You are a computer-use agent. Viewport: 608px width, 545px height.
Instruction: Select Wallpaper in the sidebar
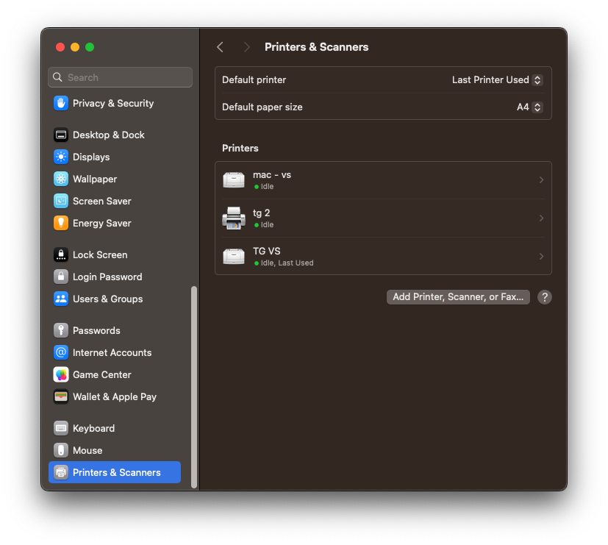click(x=115, y=179)
